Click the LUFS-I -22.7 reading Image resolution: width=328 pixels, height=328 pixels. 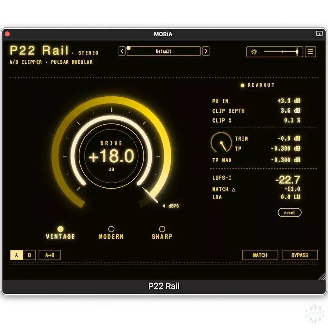point(288,180)
